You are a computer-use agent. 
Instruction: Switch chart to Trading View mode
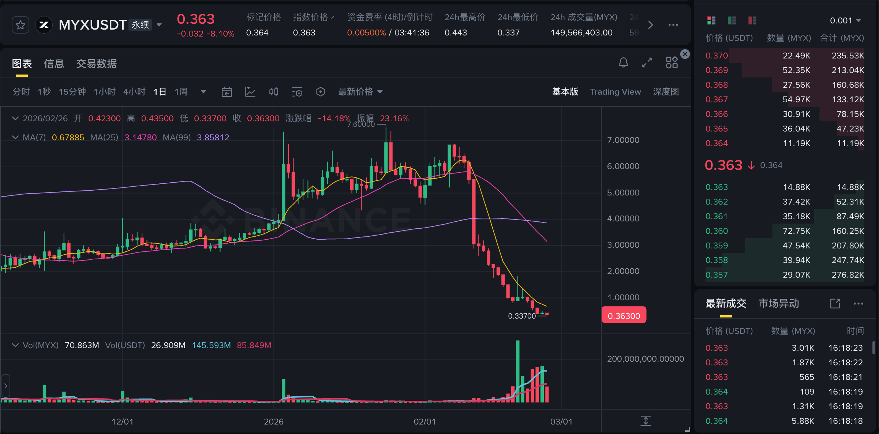pos(616,92)
